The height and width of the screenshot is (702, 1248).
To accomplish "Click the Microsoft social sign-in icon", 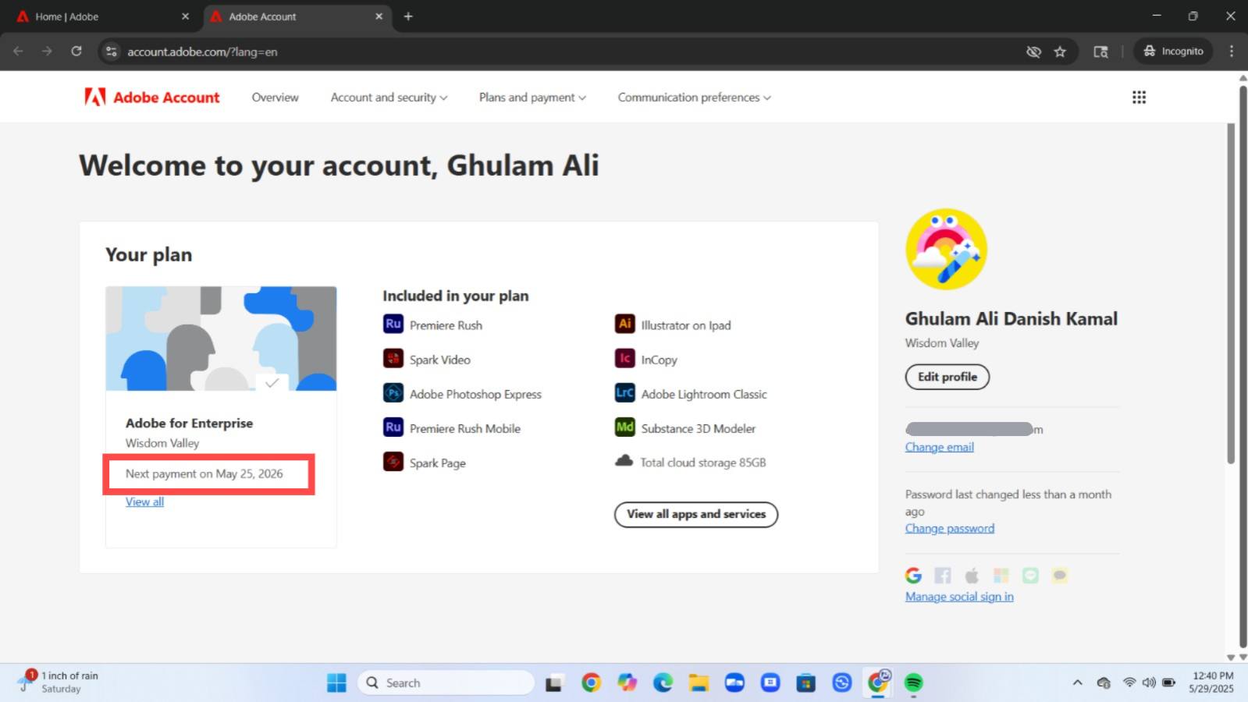I will (1001, 576).
